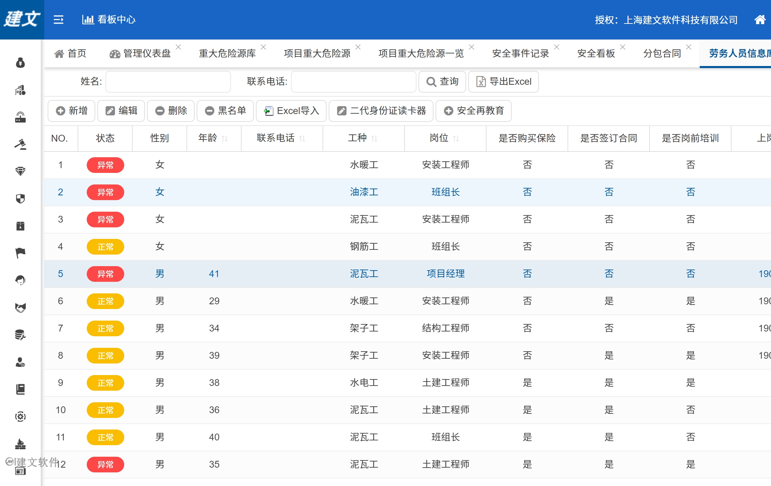Screen dimensions: 771x486
Task: Close the 管理仪表盘 tab
Action: point(178,47)
